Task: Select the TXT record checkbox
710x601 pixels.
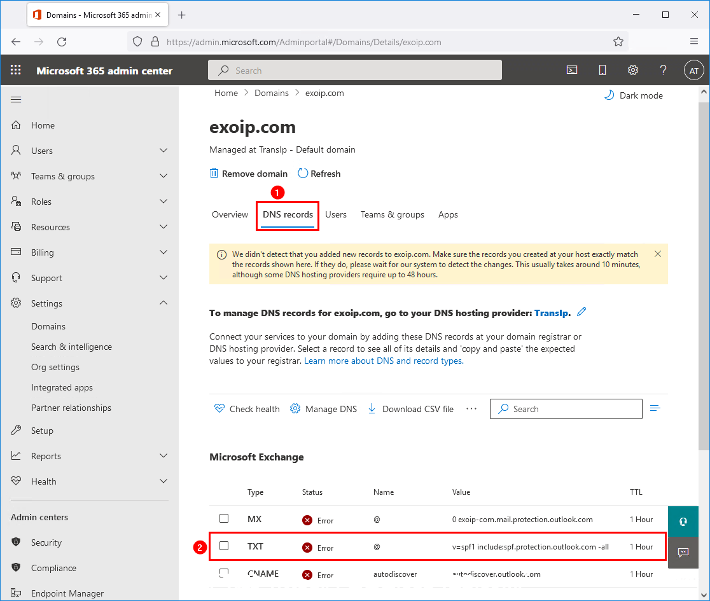Action: (224, 546)
